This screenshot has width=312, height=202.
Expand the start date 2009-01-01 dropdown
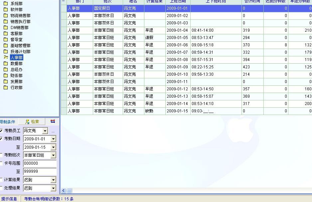click(53, 139)
